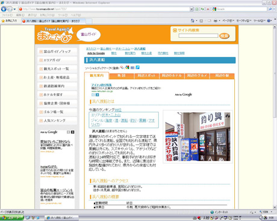Click the orange 検索 button
This screenshot has width=277, height=221.
pos(224,36)
